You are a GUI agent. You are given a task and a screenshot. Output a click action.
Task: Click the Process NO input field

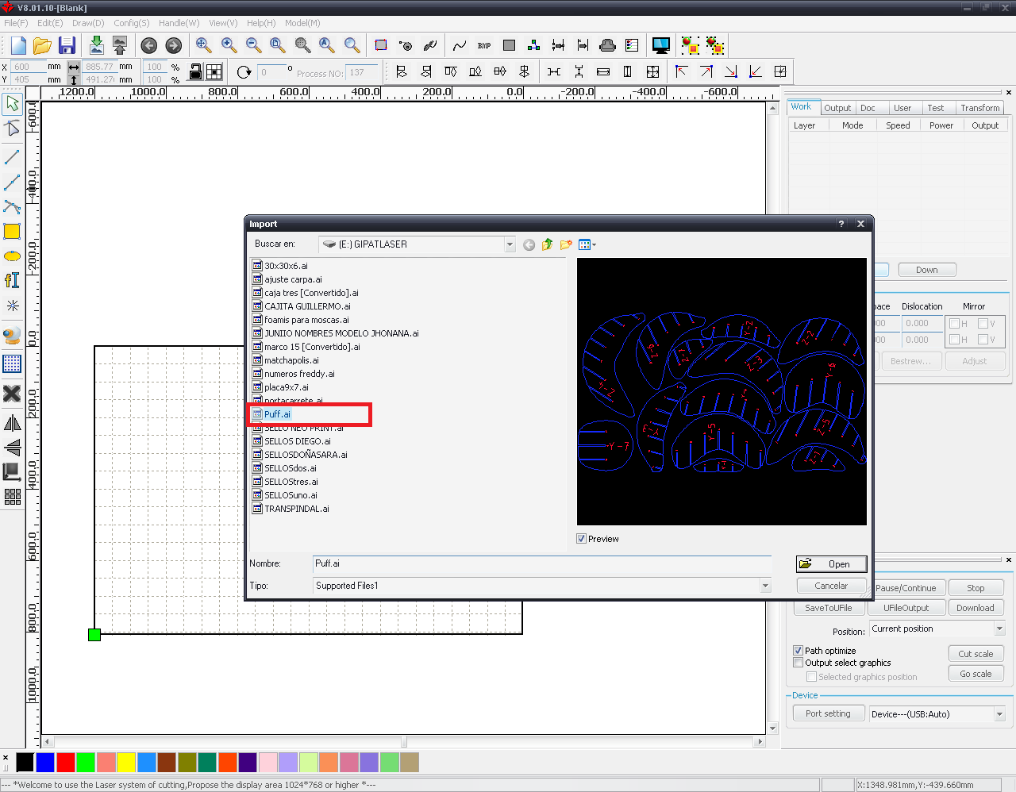tap(362, 72)
